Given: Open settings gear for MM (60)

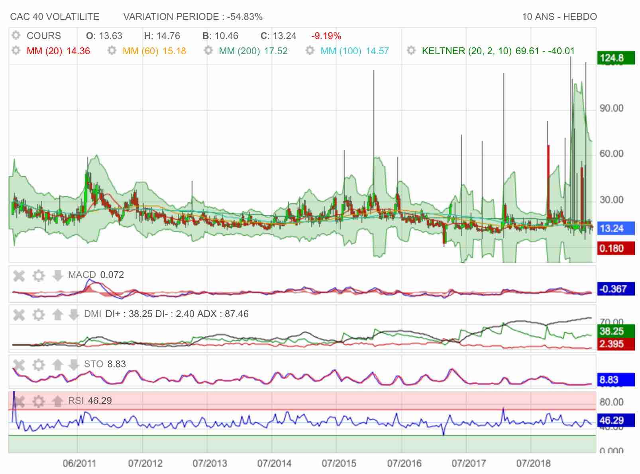Looking at the screenshot, I should (112, 51).
